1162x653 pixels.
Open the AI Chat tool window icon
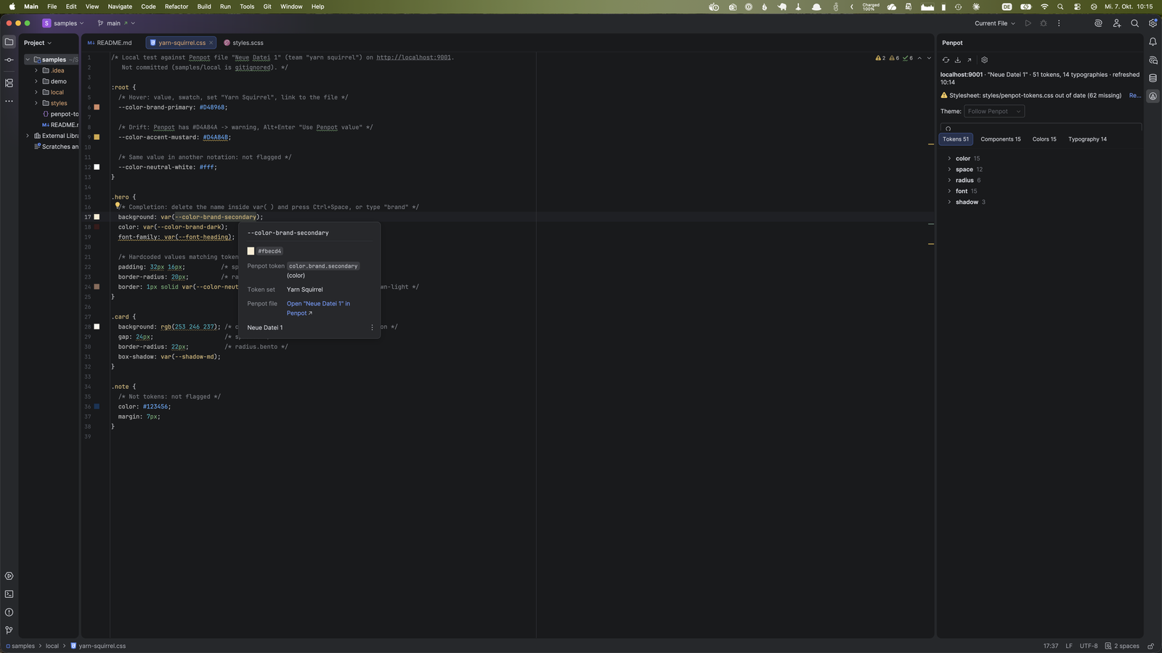tap(1153, 60)
